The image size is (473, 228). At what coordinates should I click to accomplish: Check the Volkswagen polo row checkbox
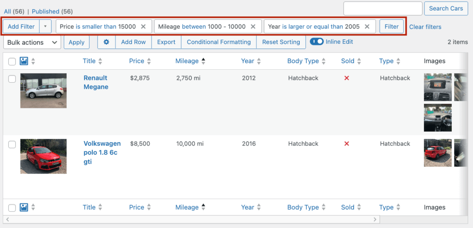click(12, 144)
